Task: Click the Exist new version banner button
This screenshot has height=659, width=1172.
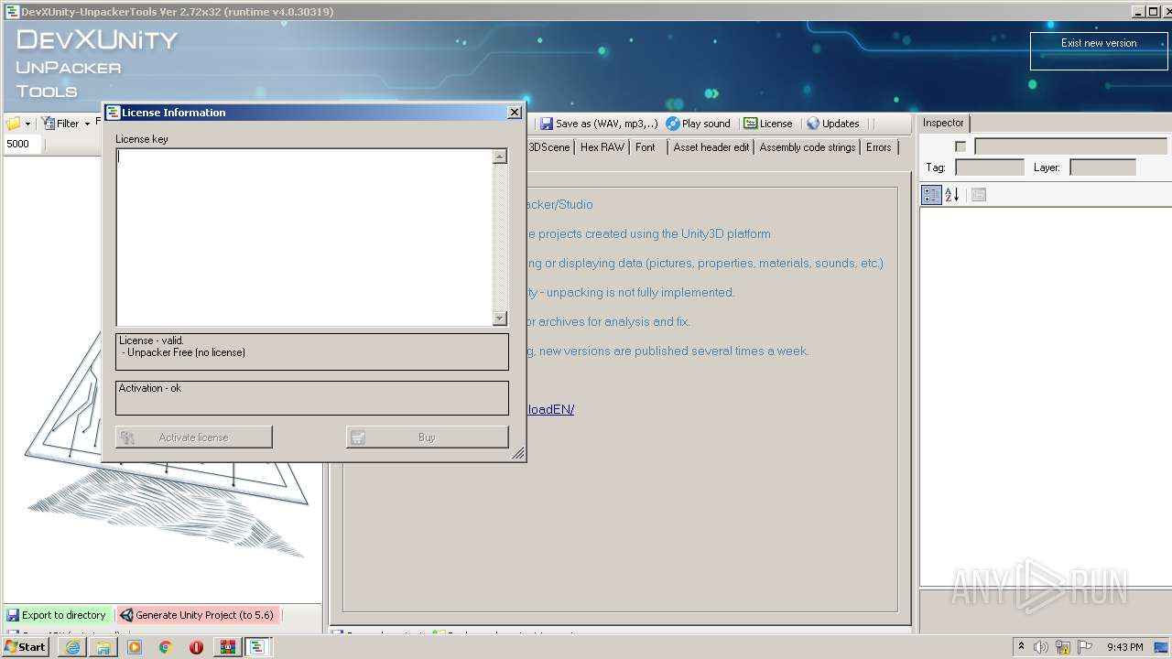Action: pyautogui.click(x=1099, y=51)
